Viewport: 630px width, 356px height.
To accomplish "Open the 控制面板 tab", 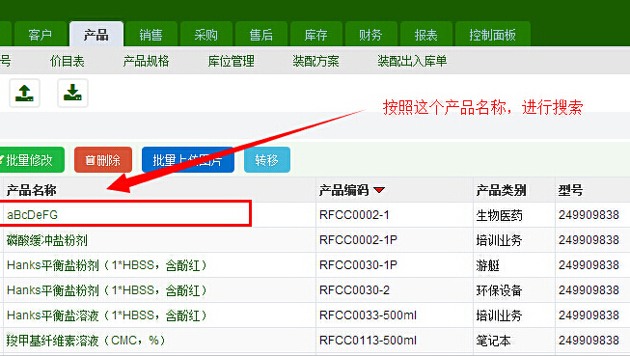I will coord(493,35).
